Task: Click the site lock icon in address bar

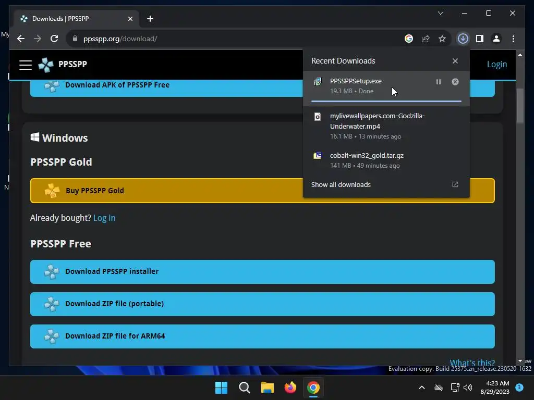Action: 75,39
